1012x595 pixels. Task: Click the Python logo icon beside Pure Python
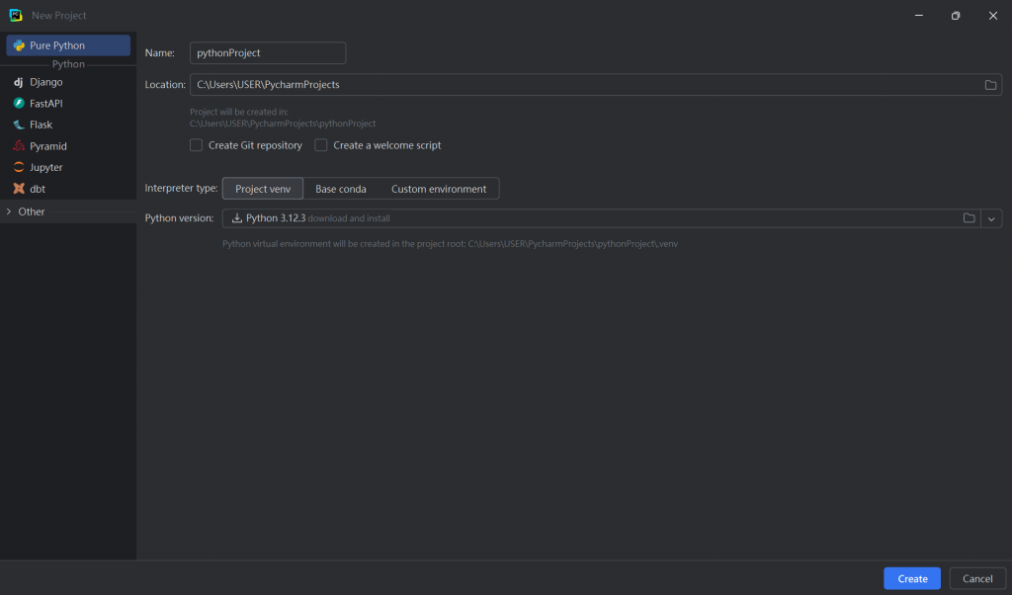click(19, 45)
